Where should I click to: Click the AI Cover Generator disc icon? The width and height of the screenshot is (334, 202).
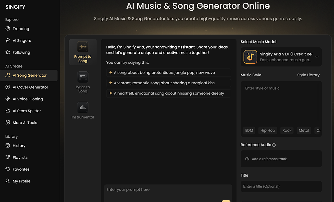(8, 87)
